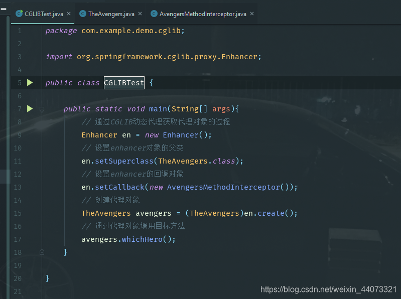
Task: Click the fold end marker at line 18
Action: point(42,252)
